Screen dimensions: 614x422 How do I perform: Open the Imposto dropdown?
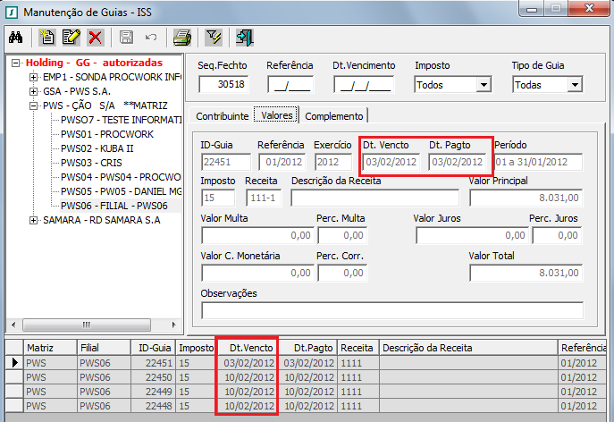484,85
